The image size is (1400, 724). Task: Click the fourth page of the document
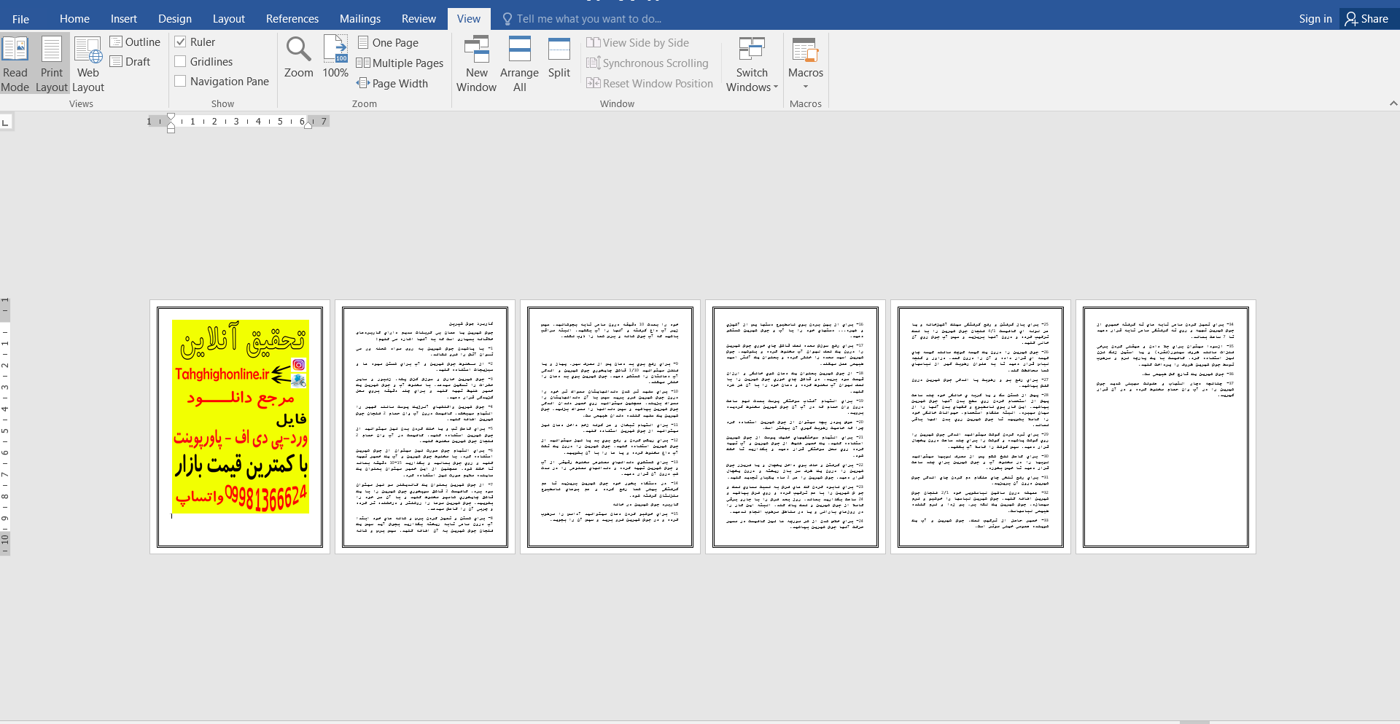796,427
